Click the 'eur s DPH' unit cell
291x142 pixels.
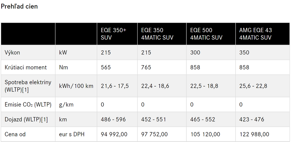pyautogui.click(x=72, y=134)
